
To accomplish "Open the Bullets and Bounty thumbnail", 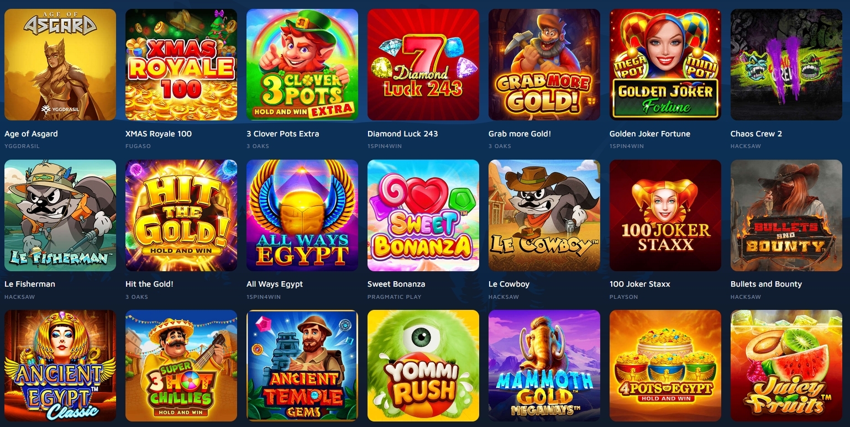I will (786, 215).
